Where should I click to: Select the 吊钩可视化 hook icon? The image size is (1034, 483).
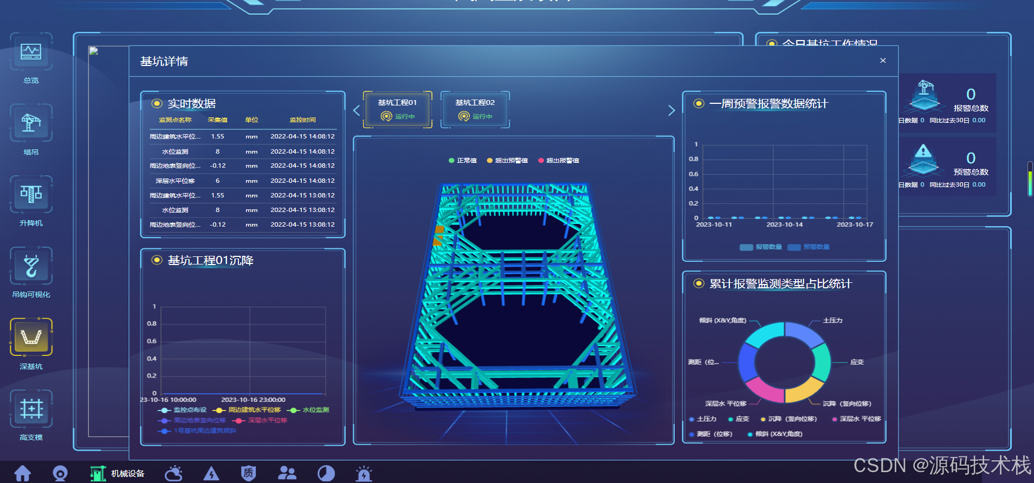[x=31, y=266]
